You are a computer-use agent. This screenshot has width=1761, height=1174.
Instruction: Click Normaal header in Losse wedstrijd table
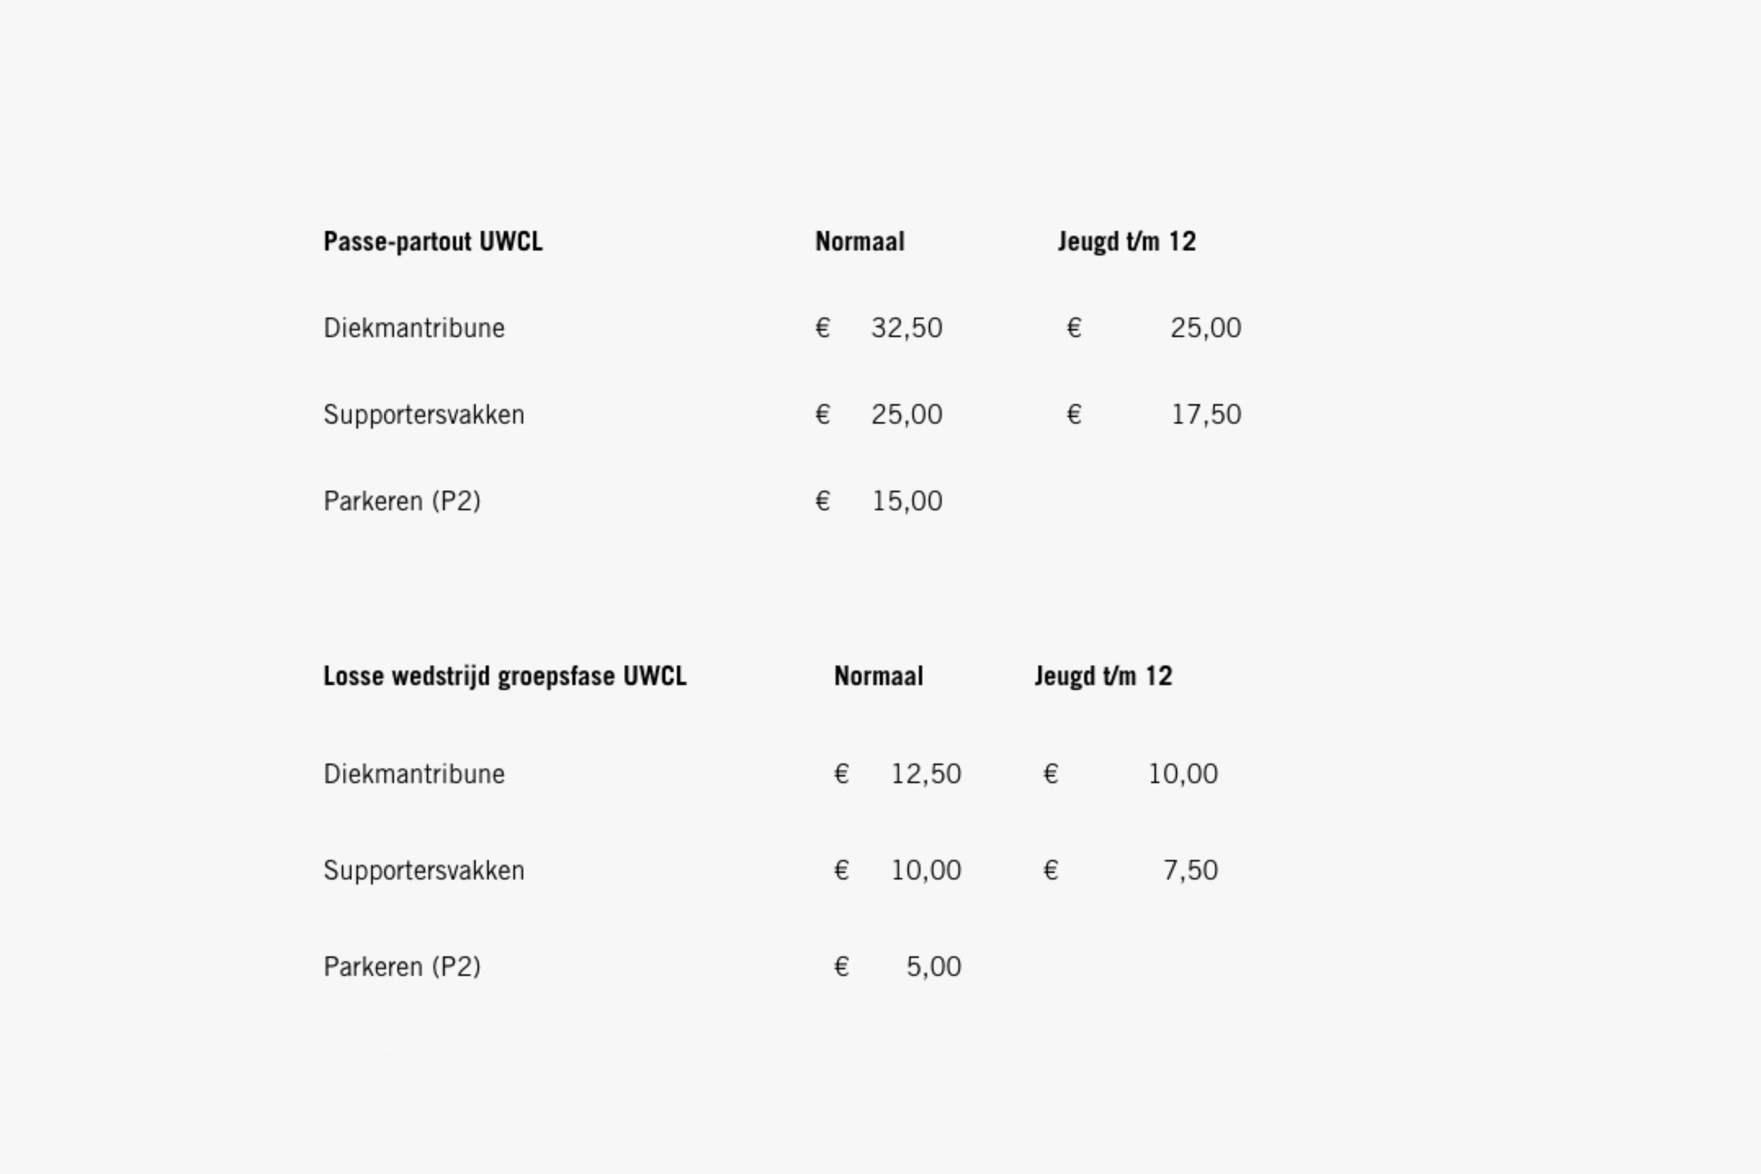click(x=878, y=676)
